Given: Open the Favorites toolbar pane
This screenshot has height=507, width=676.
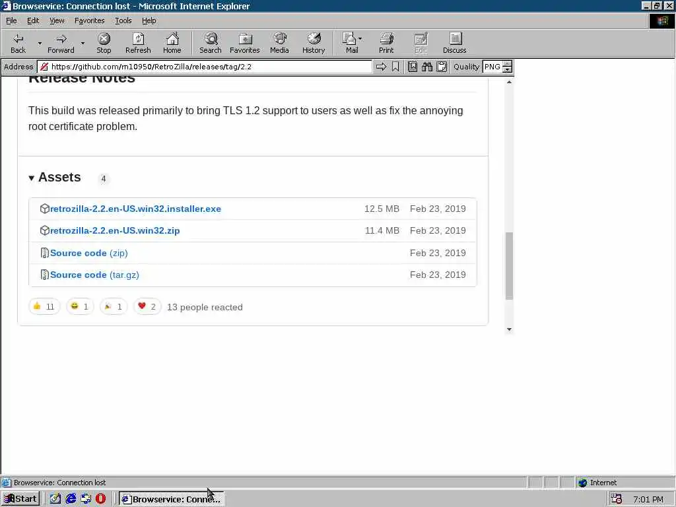Looking at the screenshot, I should [244, 43].
